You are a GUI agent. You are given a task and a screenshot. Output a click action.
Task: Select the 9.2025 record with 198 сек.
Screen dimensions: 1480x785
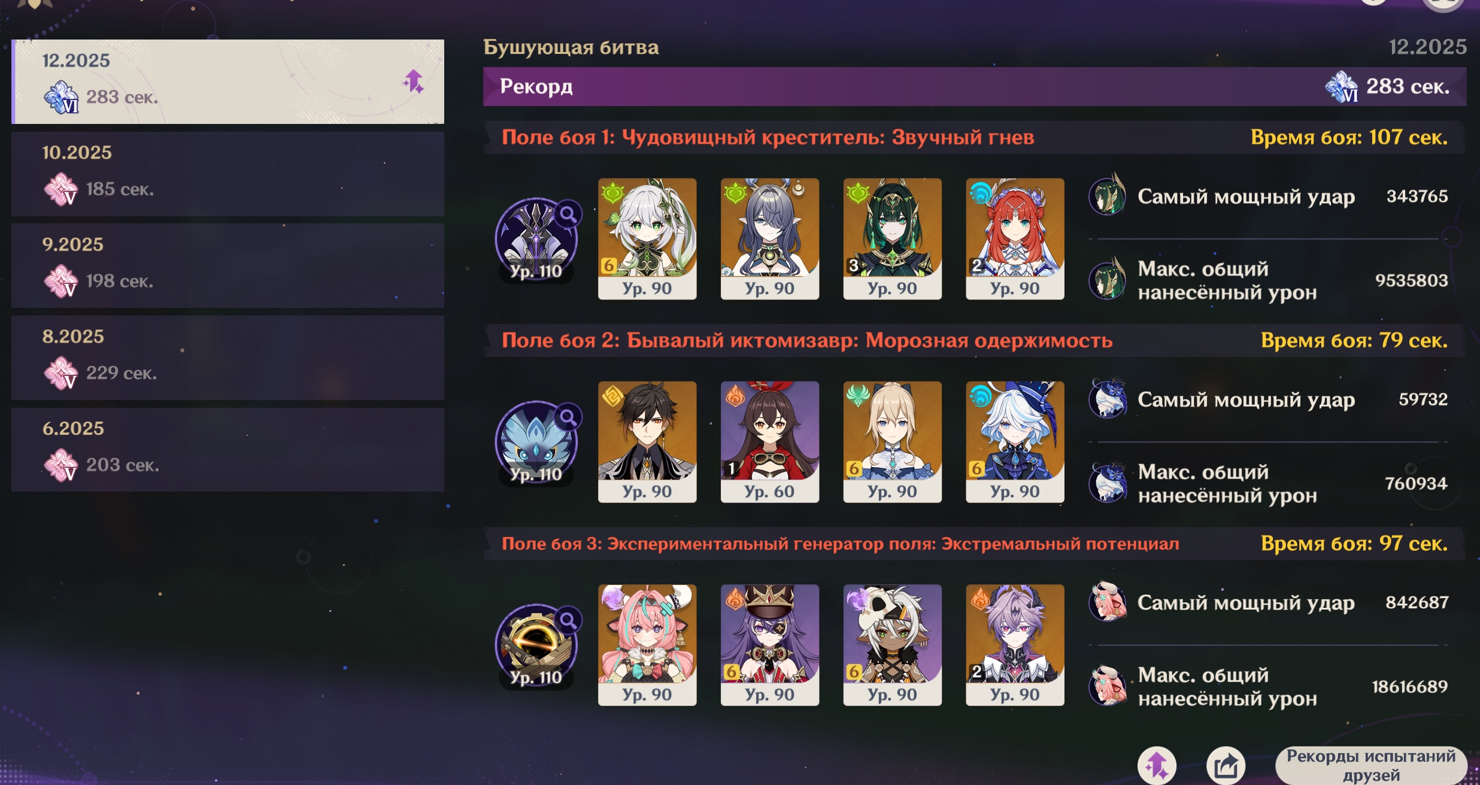coord(228,266)
